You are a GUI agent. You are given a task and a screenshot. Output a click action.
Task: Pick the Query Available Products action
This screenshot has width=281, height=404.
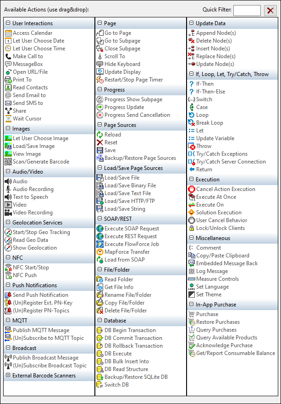click(226, 338)
